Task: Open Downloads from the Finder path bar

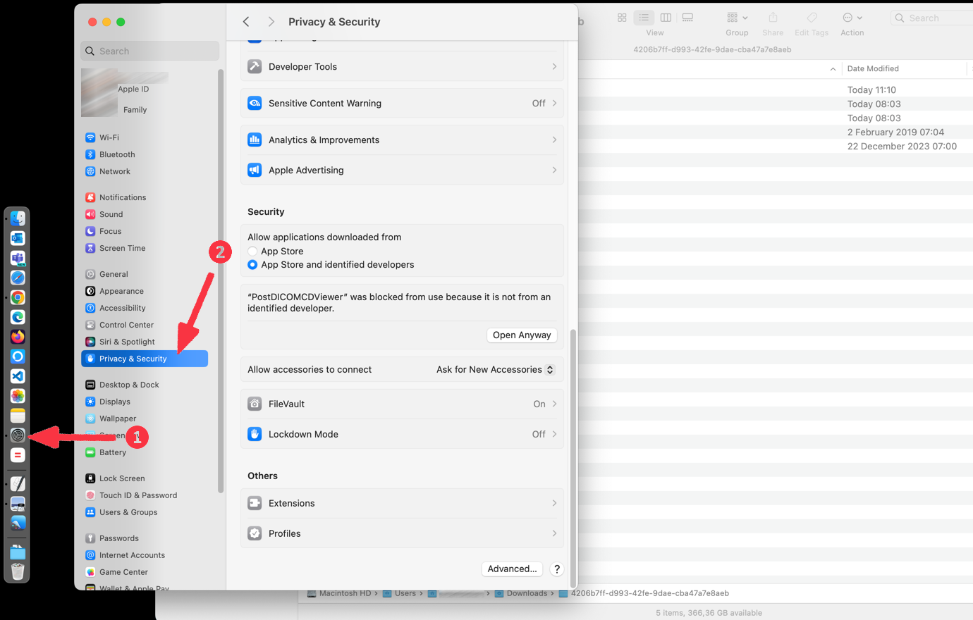Action: (526, 593)
